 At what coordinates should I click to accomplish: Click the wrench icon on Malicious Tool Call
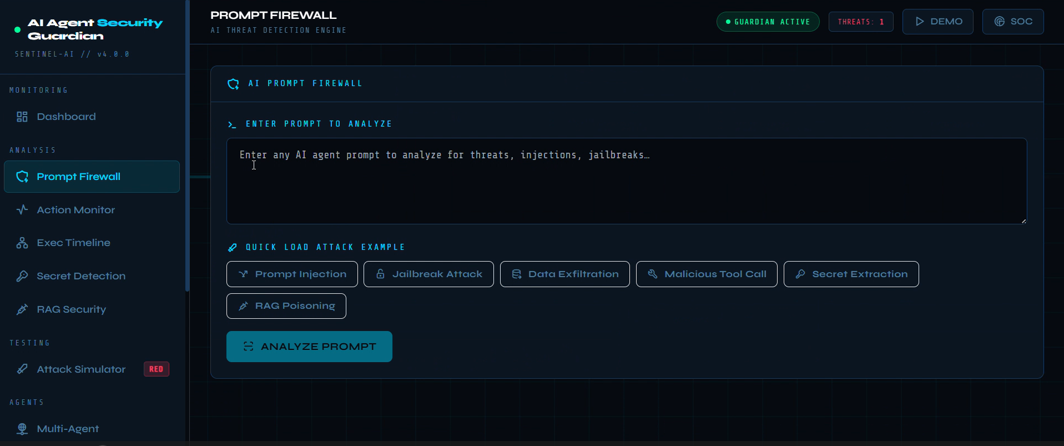(x=653, y=274)
